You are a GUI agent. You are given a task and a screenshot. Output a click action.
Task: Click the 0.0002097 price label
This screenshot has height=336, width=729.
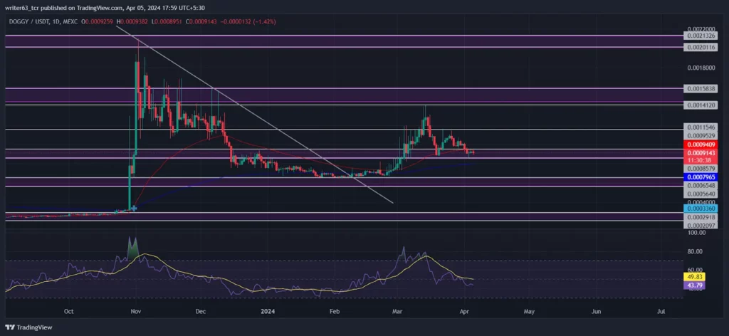699,225
